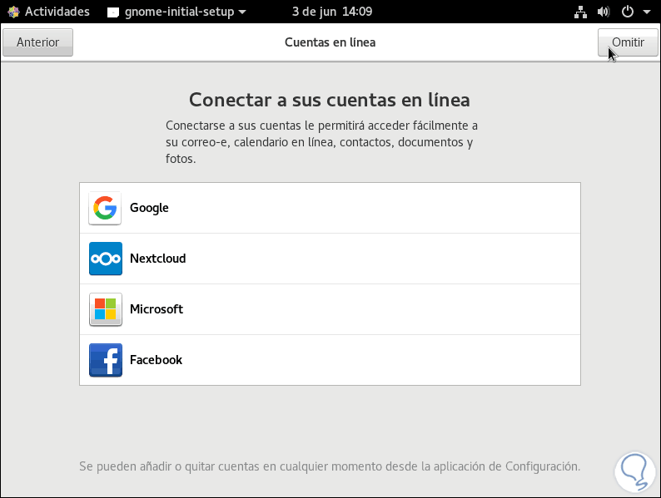The image size is (661, 498).
Task: Expand the gnome-initial-setup dropdown arrow
Action: pos(242,12)
